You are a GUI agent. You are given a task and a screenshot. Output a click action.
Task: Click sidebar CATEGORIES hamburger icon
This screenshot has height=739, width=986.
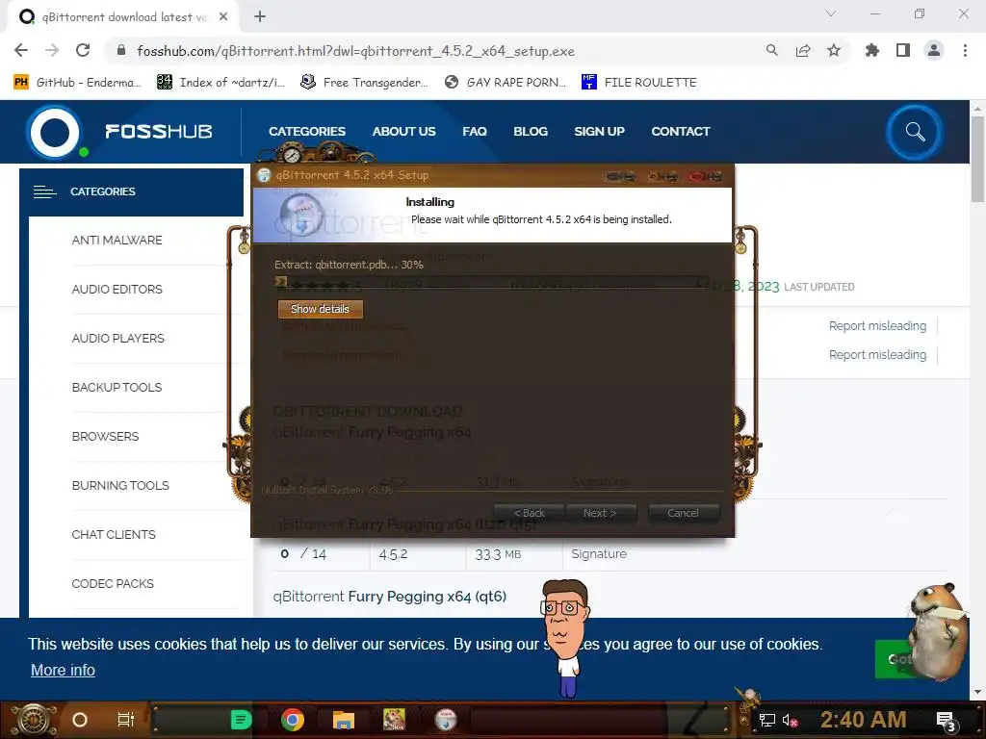(44, 191)
